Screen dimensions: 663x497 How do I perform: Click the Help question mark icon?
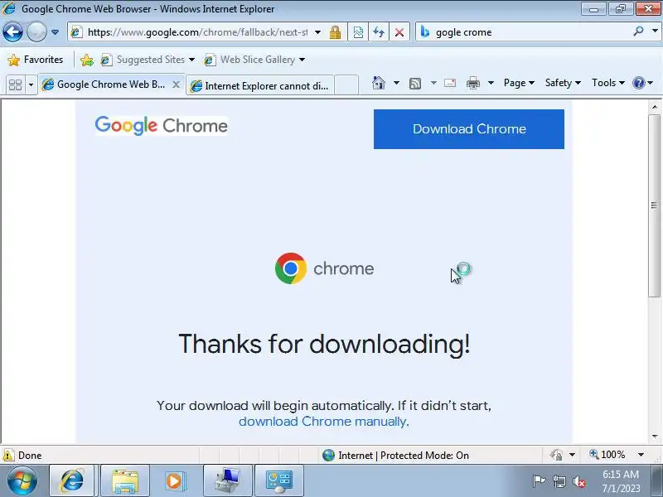point(638,83)
